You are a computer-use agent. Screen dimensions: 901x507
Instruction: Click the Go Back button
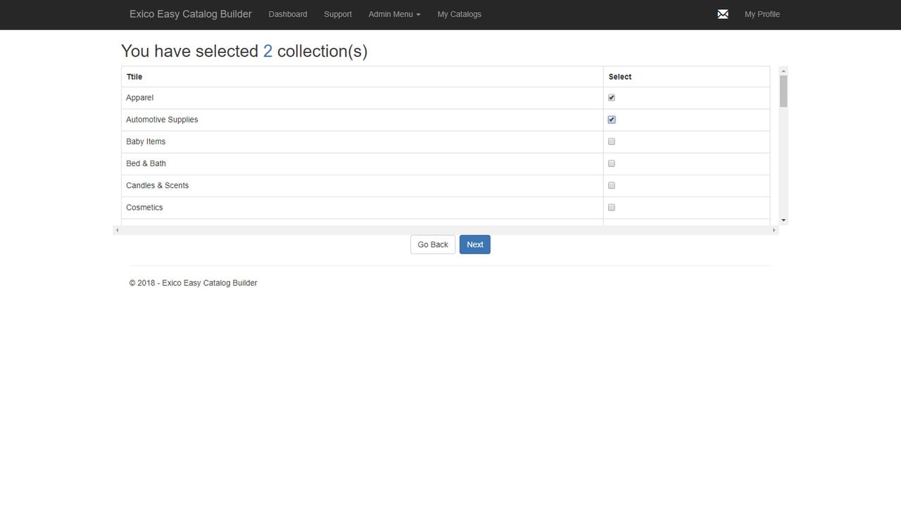[x=433, y=244]
